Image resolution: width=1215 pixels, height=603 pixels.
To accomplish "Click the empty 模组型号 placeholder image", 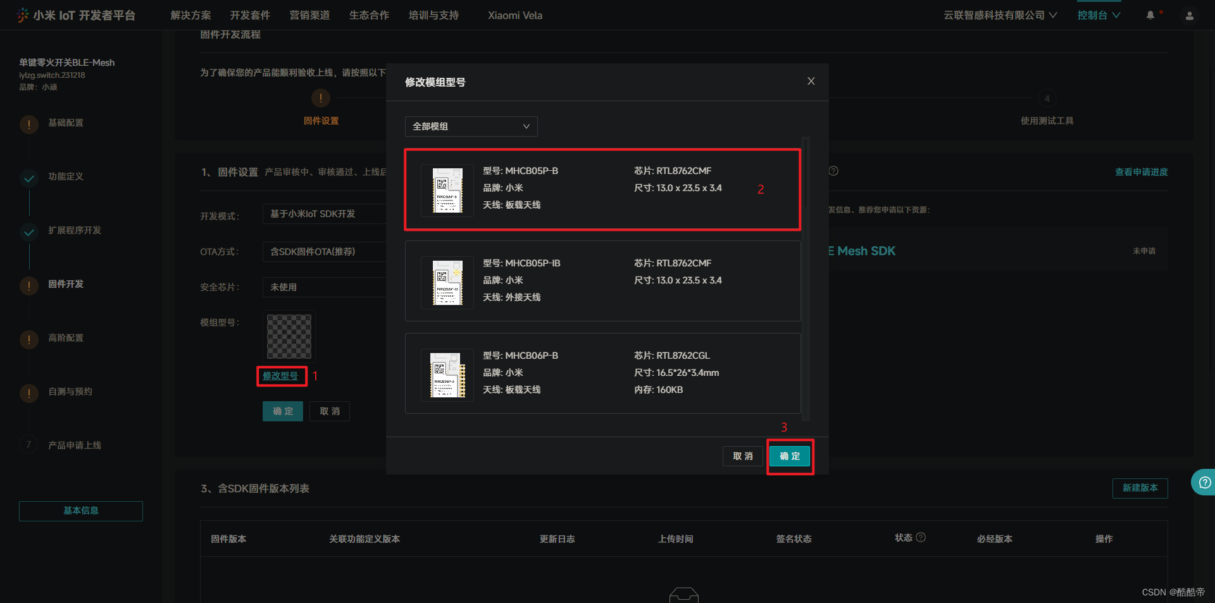I will pyautogui.click(x=289, y=337).
